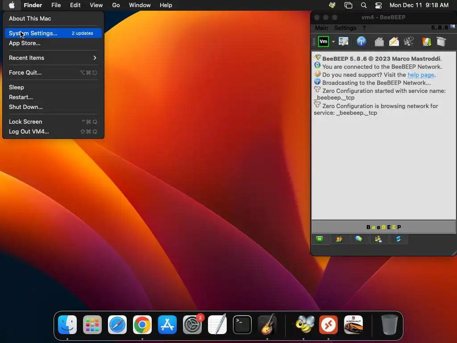Image resolution: width=457 pixels, height=343 pixels.
Task: Choose Shut Down in Apple menu
Action: [54, 107]
